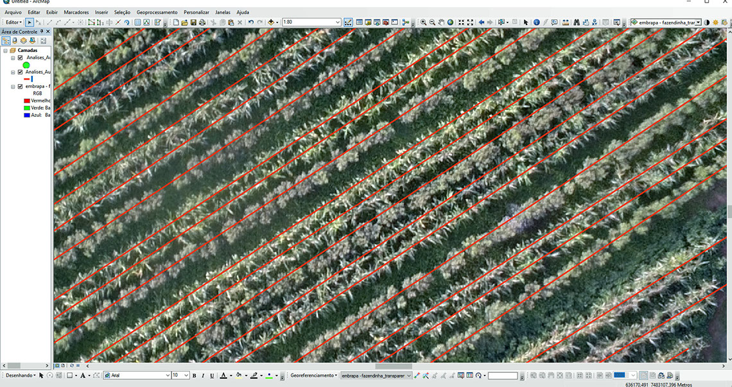Open the map scale 1:80 dropdown
Viewport: 732px width, 387px height.
(x=338, y=22)
